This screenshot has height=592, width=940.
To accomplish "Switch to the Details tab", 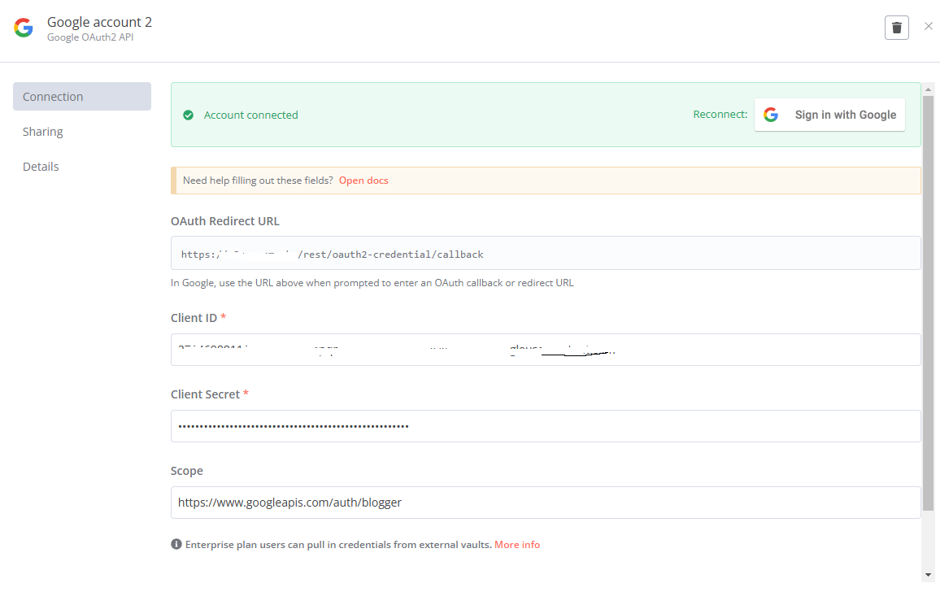I will [x=41, y=166].
